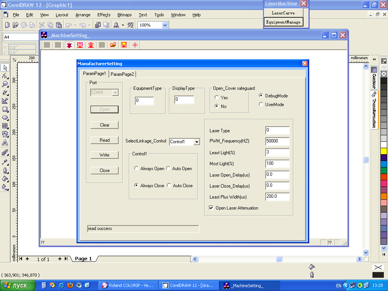The image size is (388, 291).
Task: Select the Zoom tool in toolbox
Action: (5, 84)
